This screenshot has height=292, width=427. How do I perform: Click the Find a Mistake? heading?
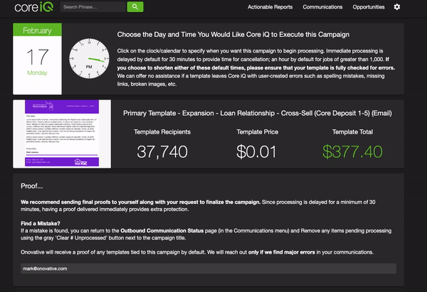pos(41,224)
